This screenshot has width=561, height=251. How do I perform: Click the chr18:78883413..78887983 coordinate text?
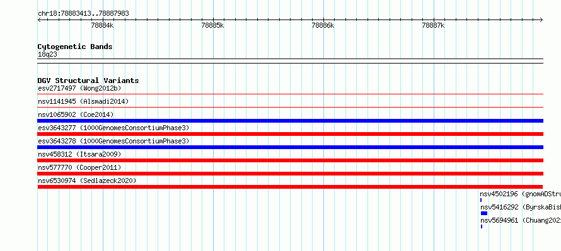83,14
